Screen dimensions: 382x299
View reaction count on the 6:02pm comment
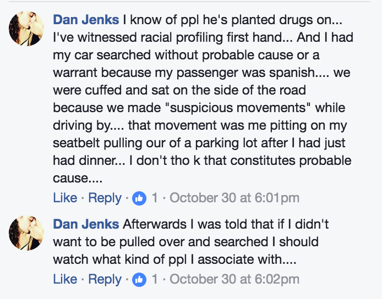click(x=155, y=279)
